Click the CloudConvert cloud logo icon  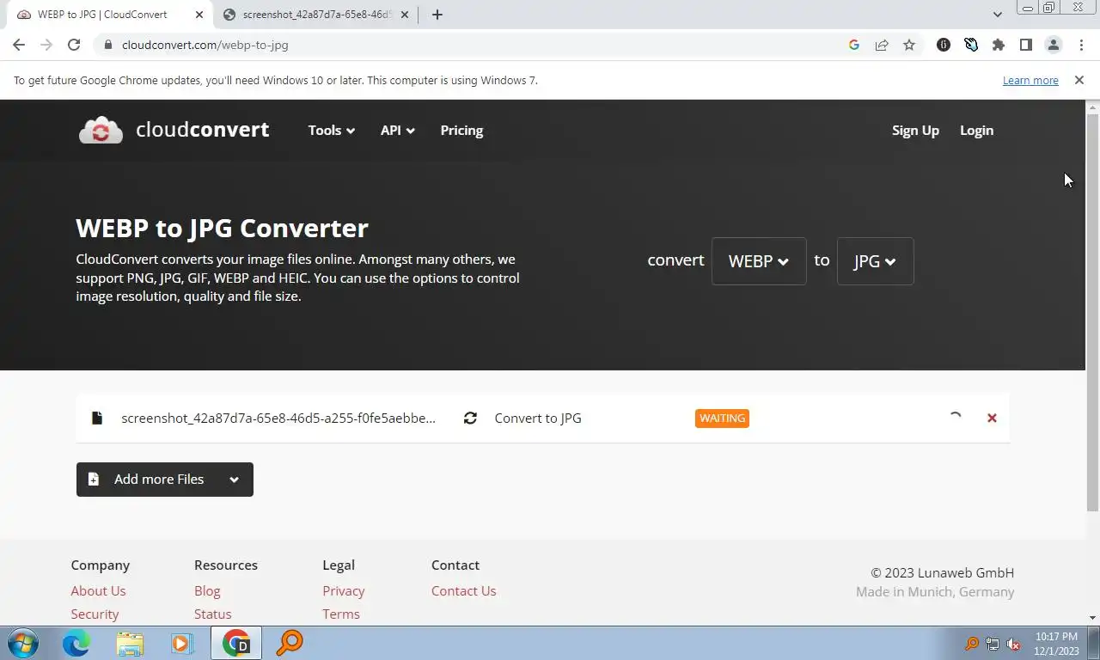(101, 131)
